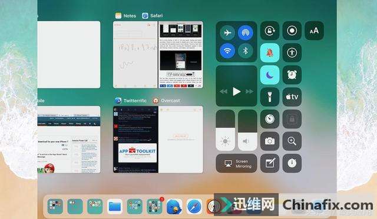Screen dimensions: 377x219
Task: Toggle rotation lock
Action: click(270, 31)
